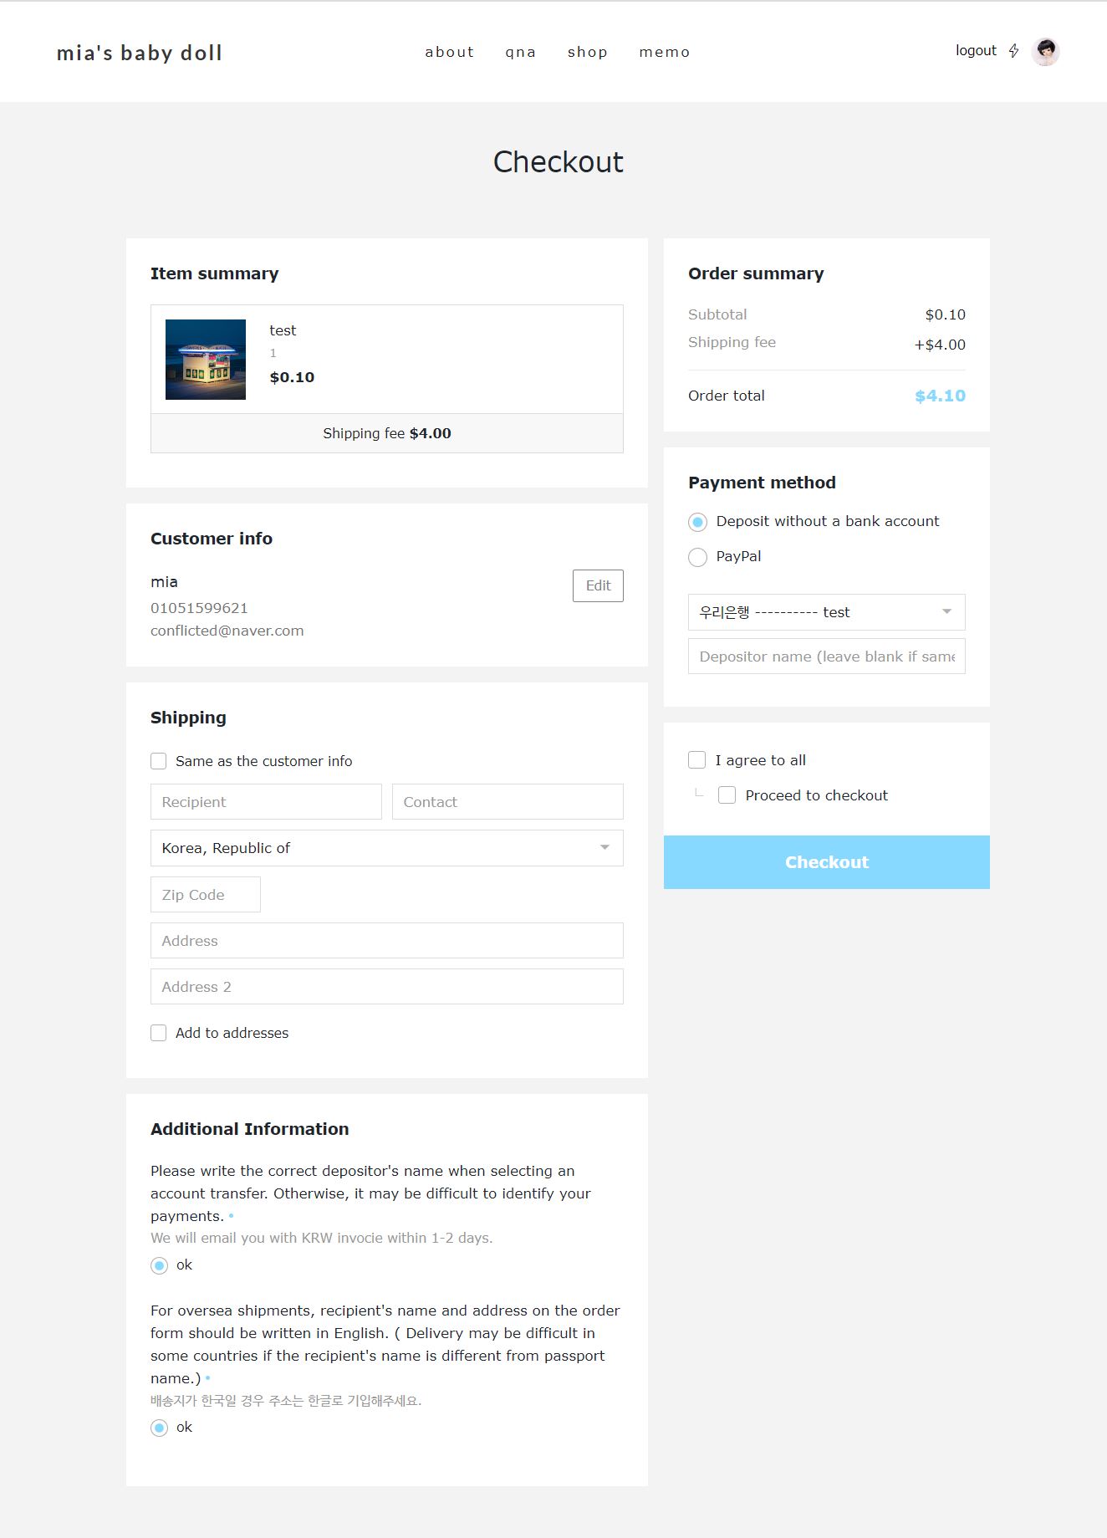This screenshot has height=1538, width=1107.
Task: Enable the Add to addresses checkbox
Action: click(158, 1033)
